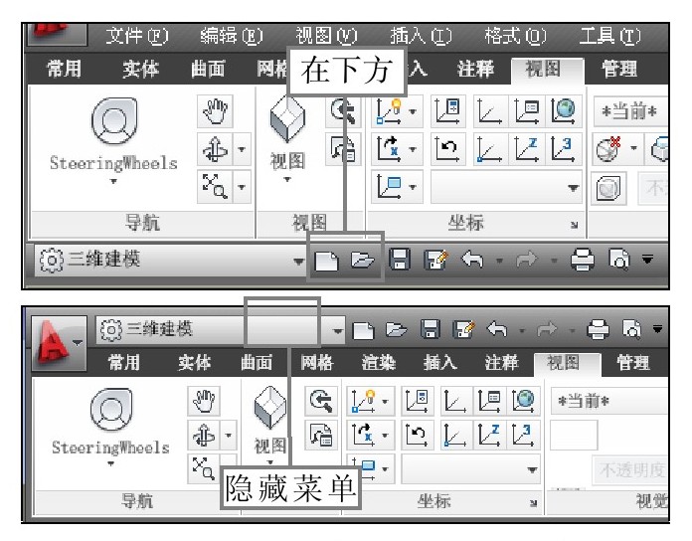Click view manager icon in lower 视图 panel
Screen dimensions: 692x541
click(321, 435)
